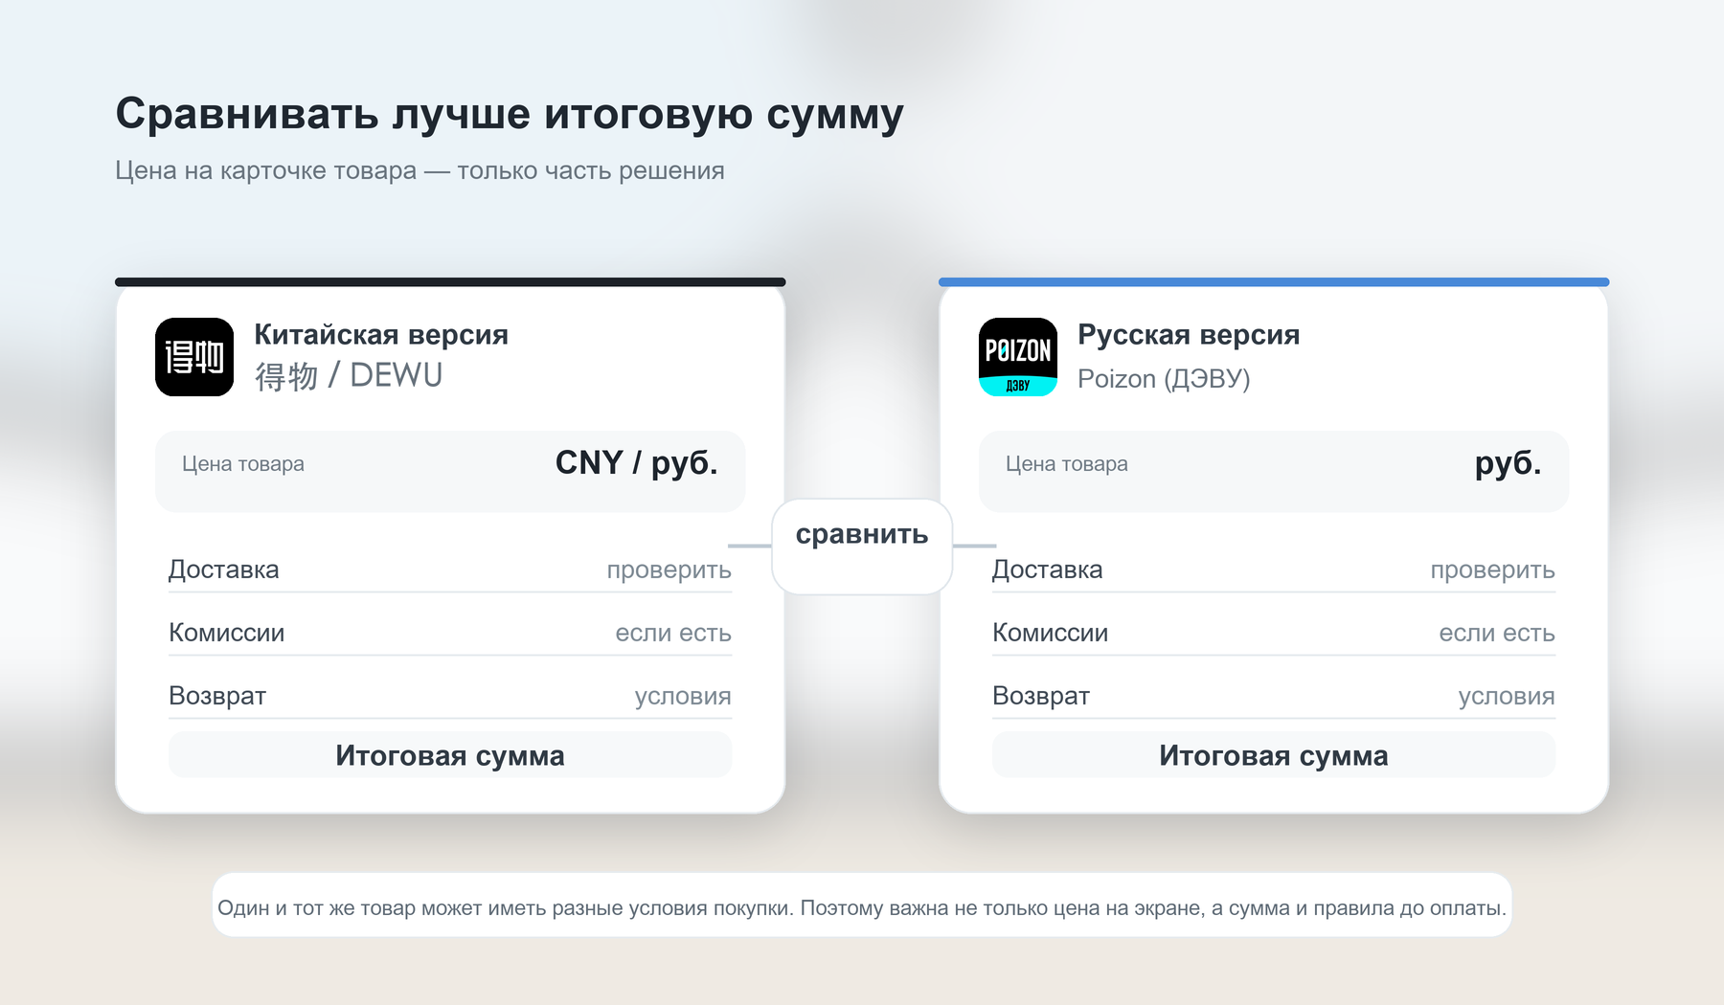
Task: Click «Возврат» in the Китайская версия card
Action: [x=217, y=696]
